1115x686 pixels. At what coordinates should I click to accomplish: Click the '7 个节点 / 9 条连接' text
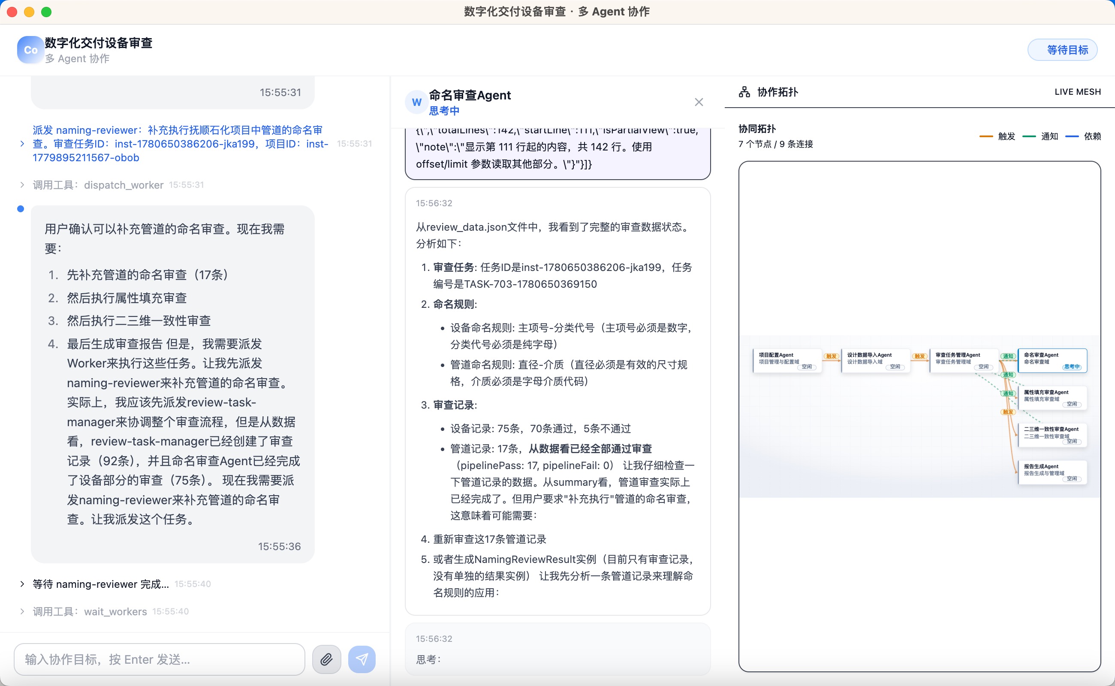point(775,144)
